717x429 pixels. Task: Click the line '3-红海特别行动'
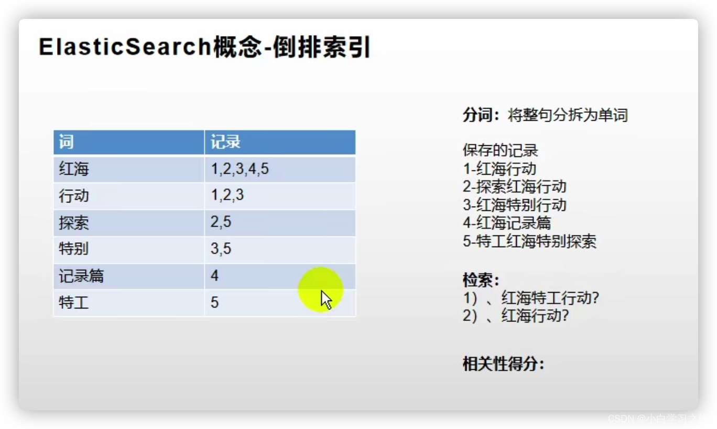pos(515,205)
